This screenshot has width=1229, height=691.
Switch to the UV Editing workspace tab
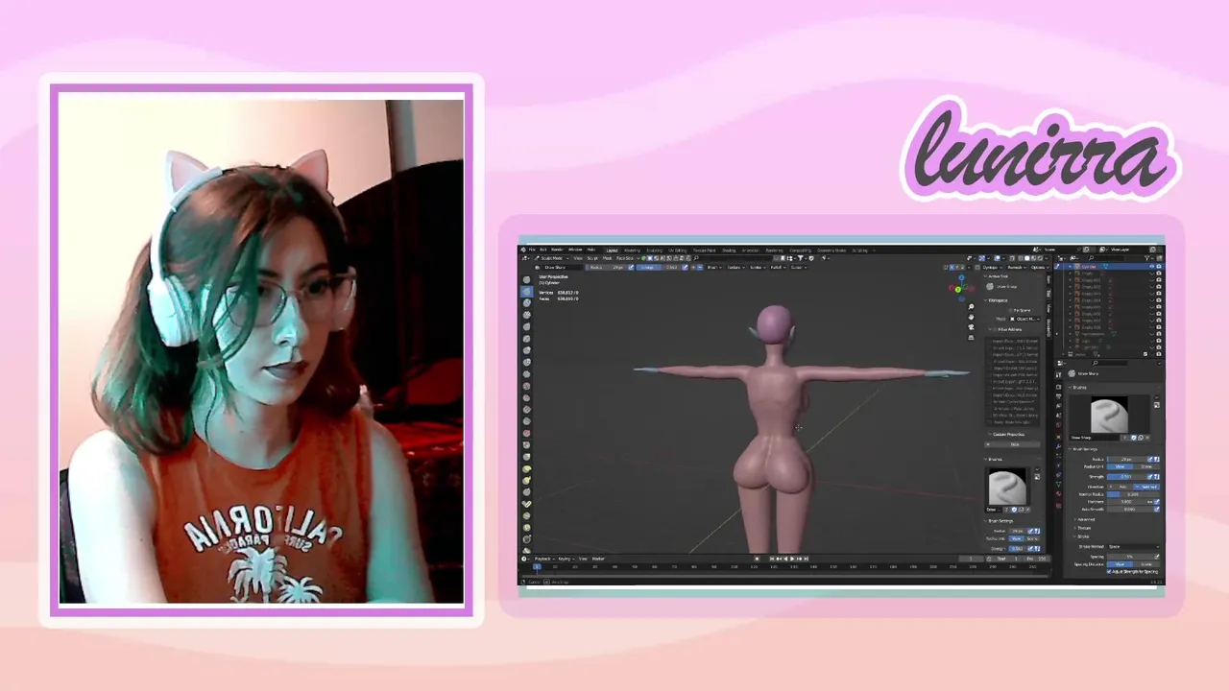pyautogui.click(x=677, y=250)
